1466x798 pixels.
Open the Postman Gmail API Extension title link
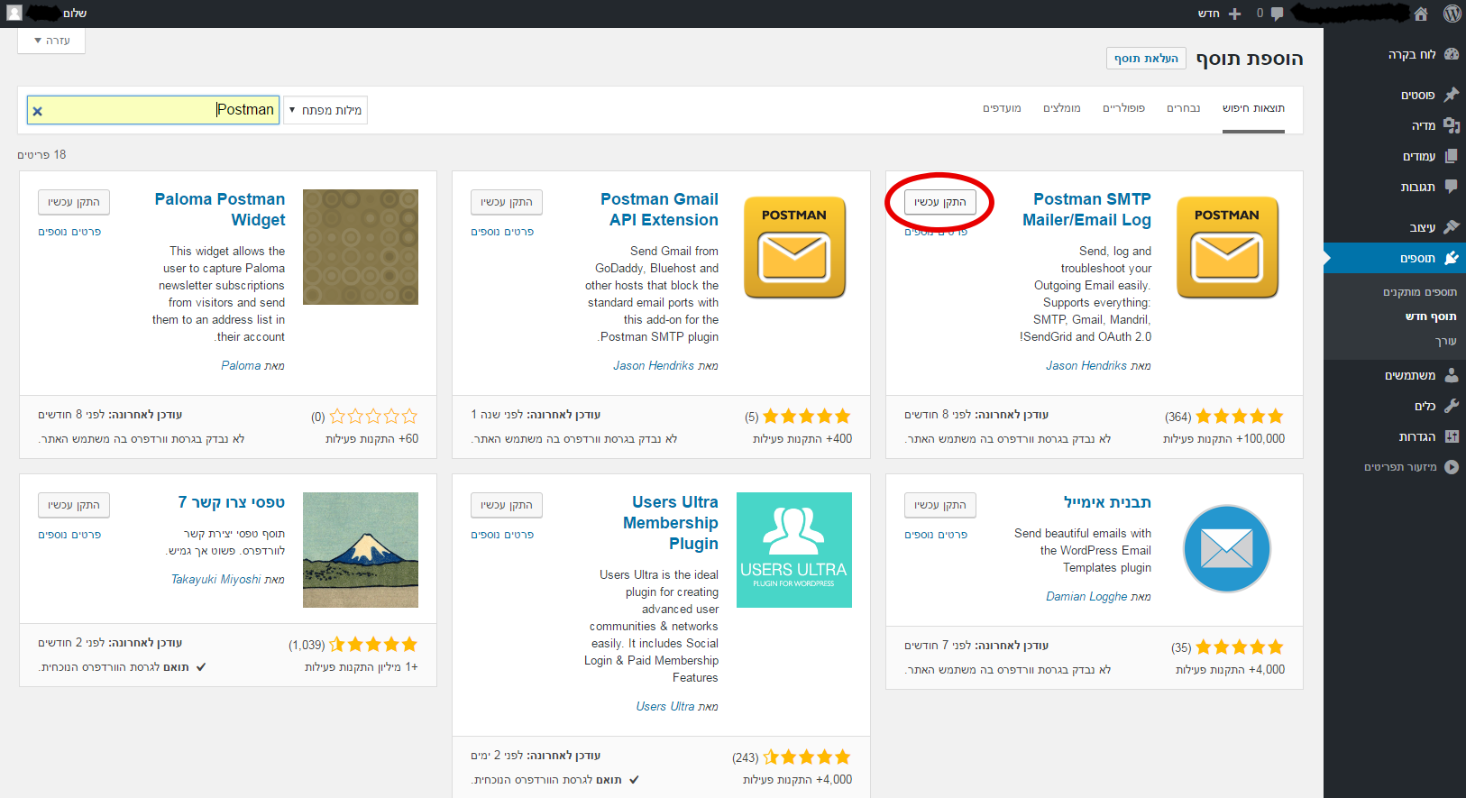(662, 209)
